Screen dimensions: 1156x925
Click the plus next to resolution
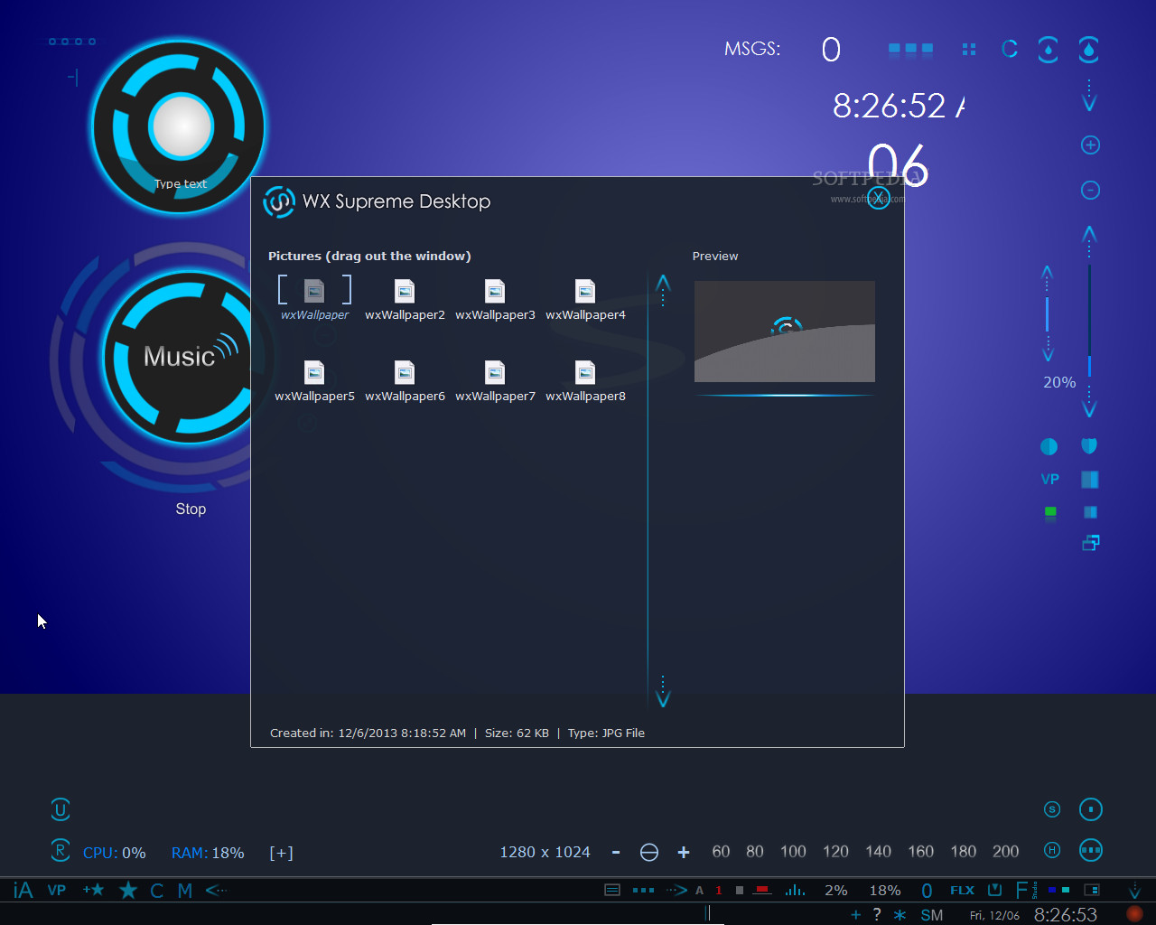684,852
